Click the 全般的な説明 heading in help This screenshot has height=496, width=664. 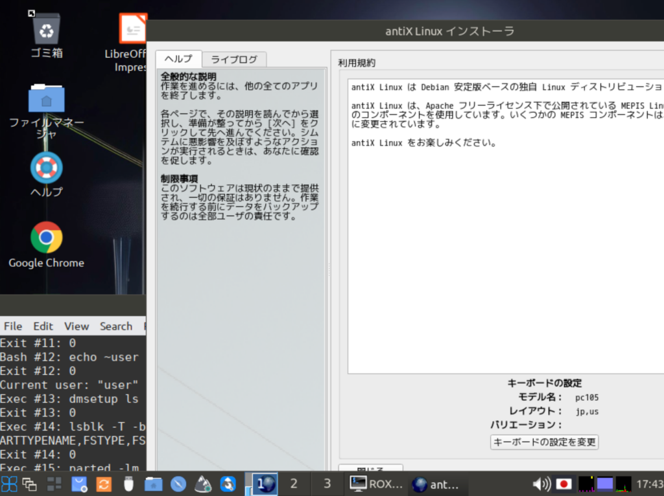[189, 76]
